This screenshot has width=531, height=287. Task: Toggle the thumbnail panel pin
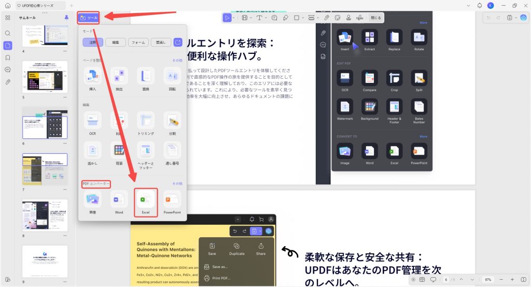tap(66, 17)
